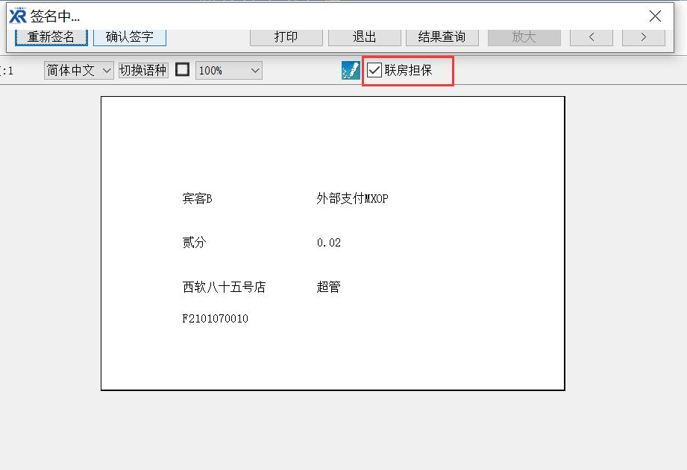Viewport: 687px width, 470px height.
Task: Open the 100% zoom dropdown
Action: [x=229, y=71]
